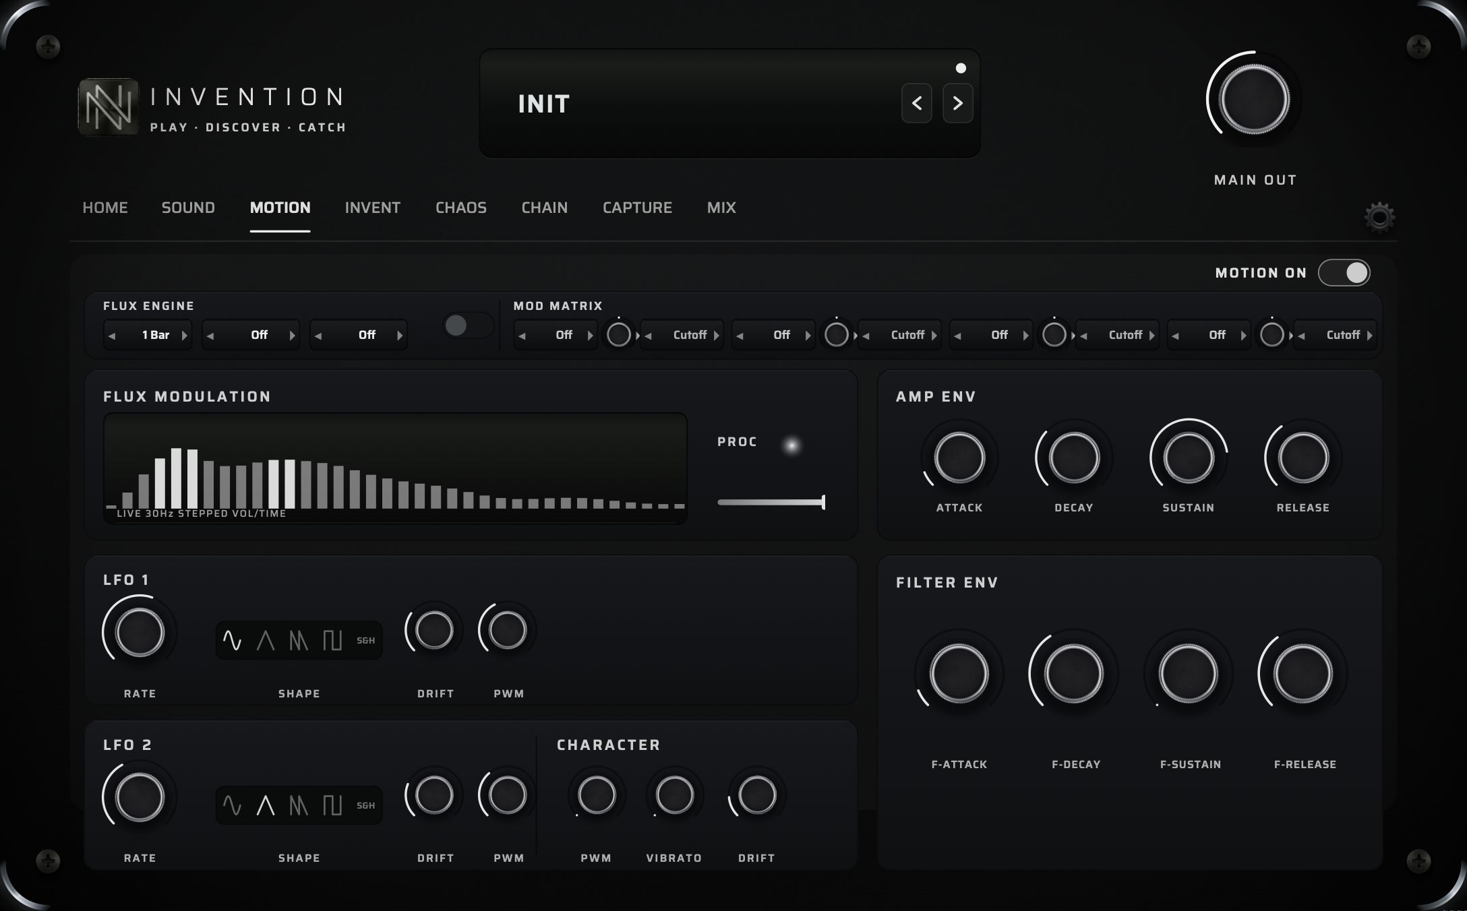Click left arrow on the 1 Bar selector
1467x911 pixels.
112,336
